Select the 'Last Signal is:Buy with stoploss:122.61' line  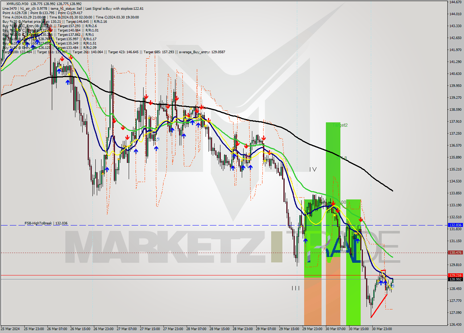click(x=115, y=8)
